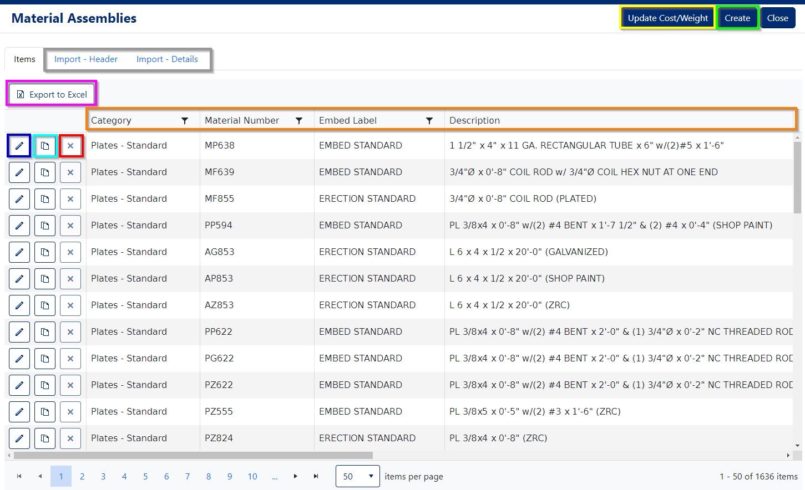Edit the MF639 row with pencil icon
The width and height of the screenshot is (805, 490).
[x=19, y=172]
